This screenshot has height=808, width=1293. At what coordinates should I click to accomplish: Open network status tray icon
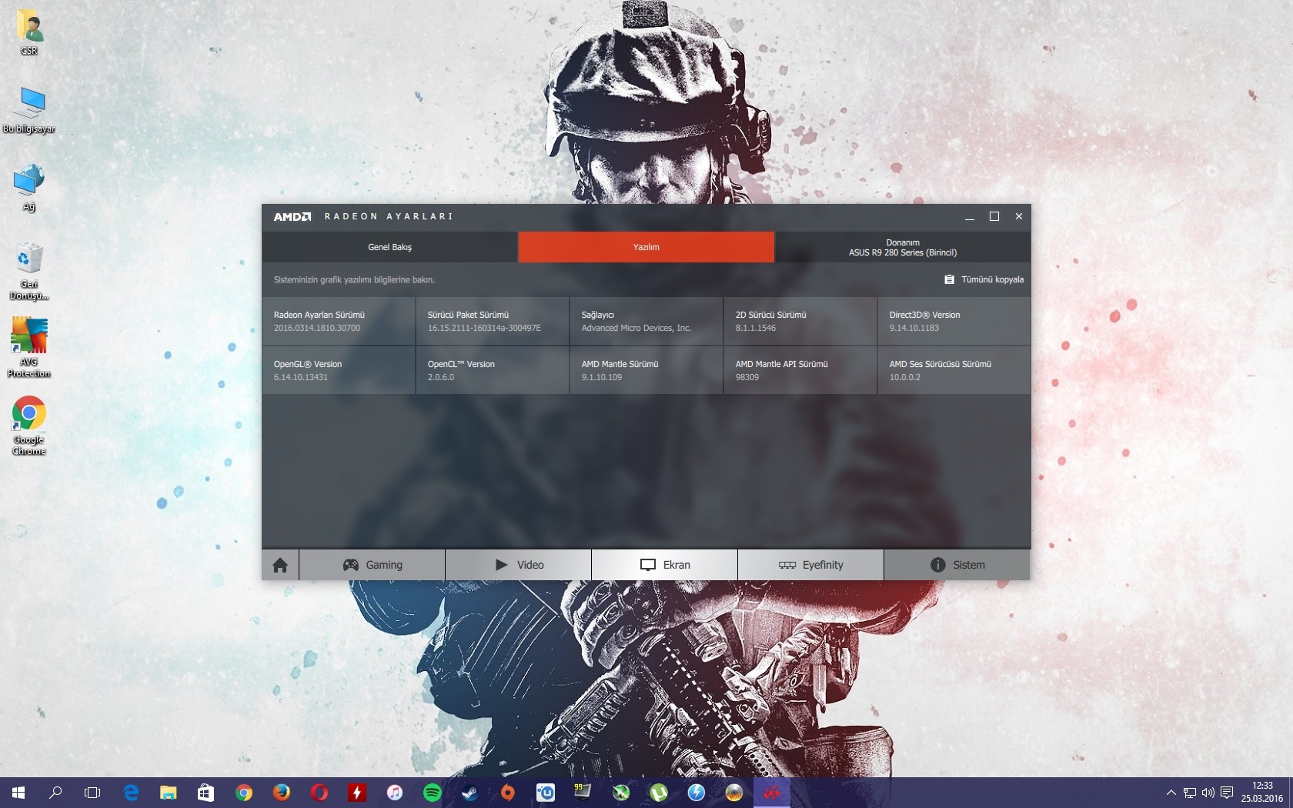pos(1190,793)
